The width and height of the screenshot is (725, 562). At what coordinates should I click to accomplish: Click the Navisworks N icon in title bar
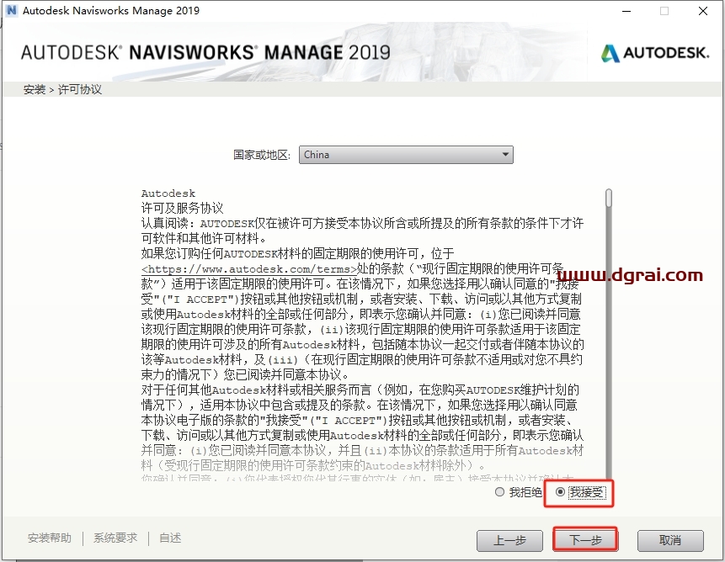(12, 10)
